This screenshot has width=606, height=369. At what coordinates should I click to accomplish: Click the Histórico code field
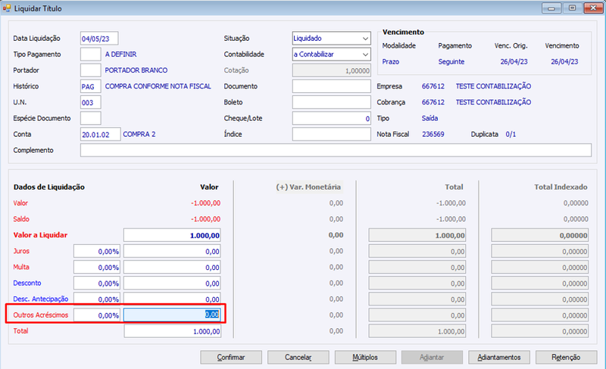point(90,86)
